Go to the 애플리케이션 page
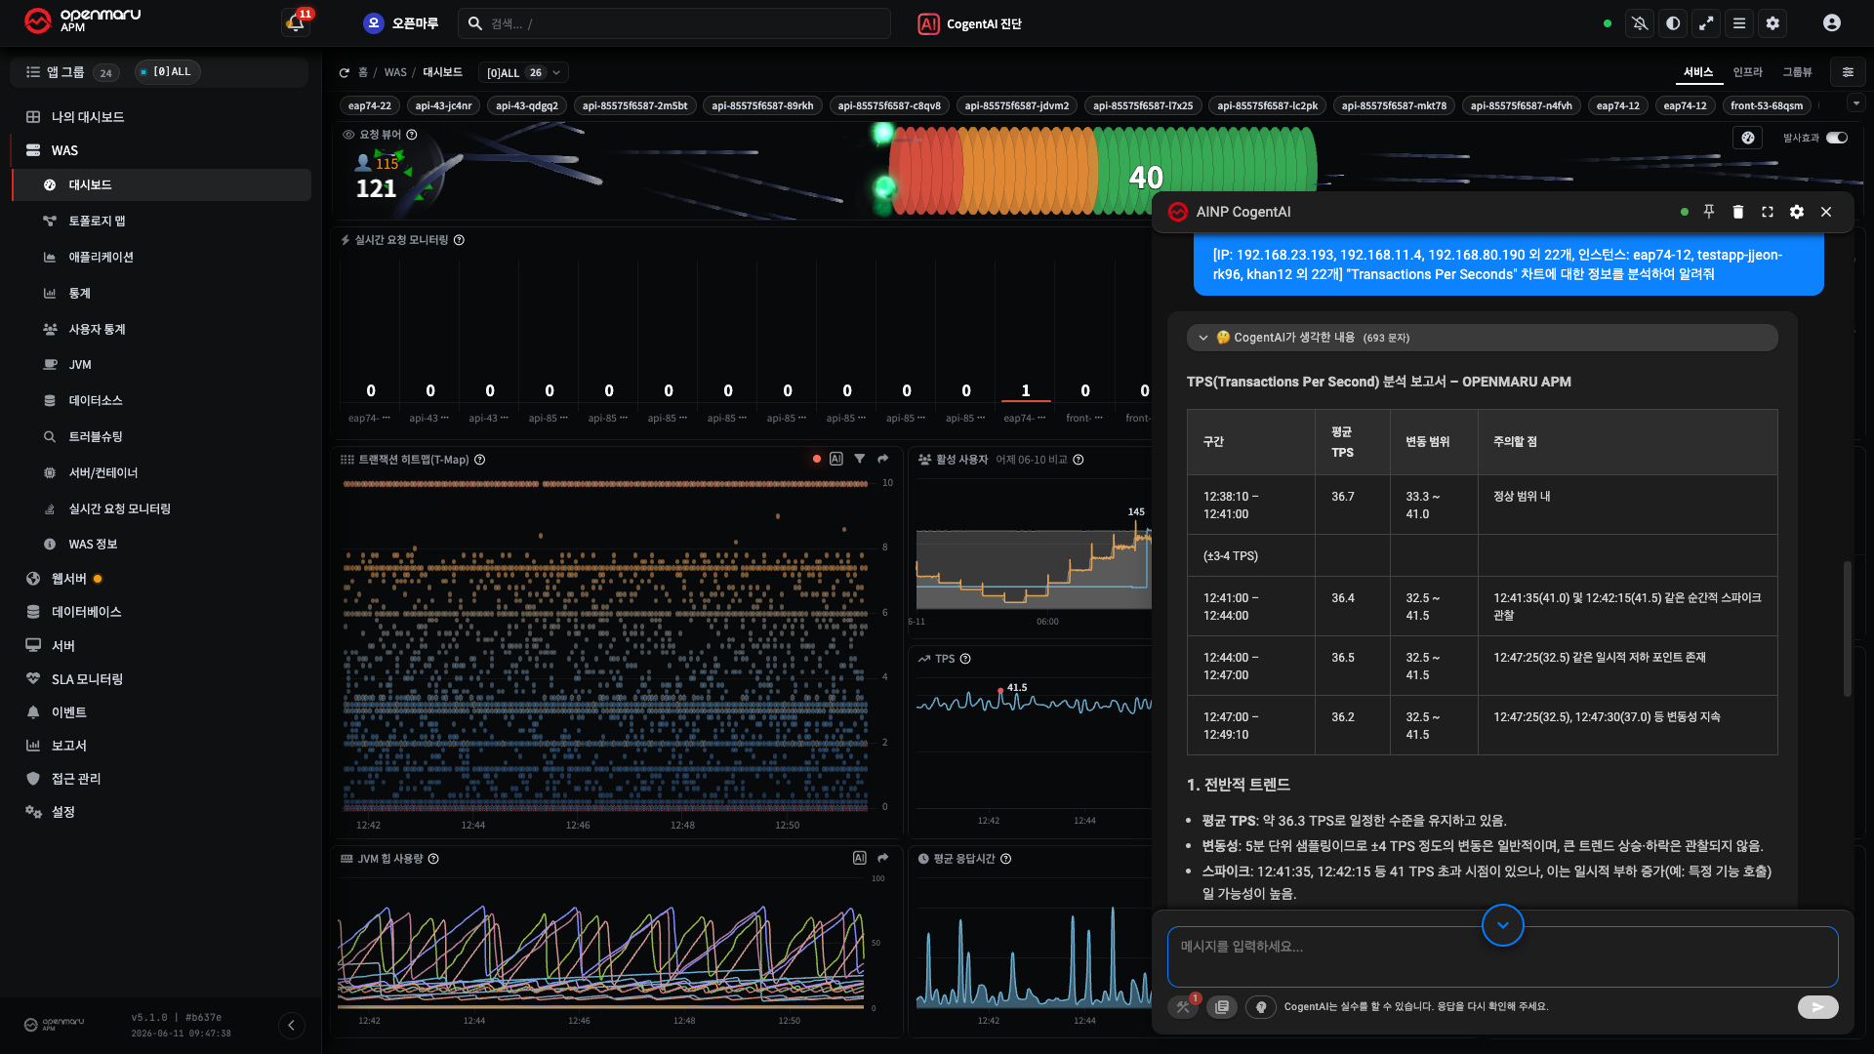This screenshot has width=1874, height=1054. 101,258
